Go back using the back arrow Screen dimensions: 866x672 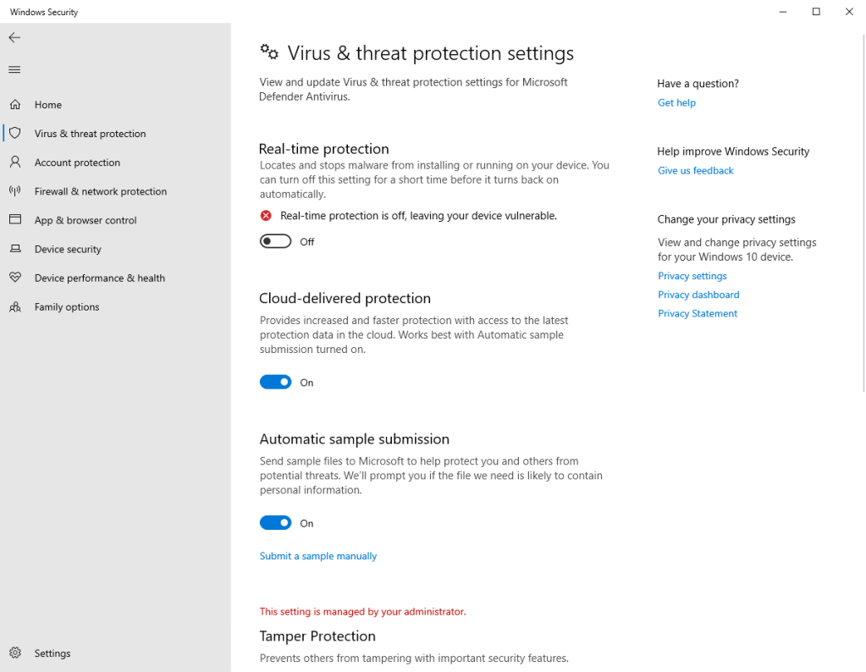tap(14, 37)
